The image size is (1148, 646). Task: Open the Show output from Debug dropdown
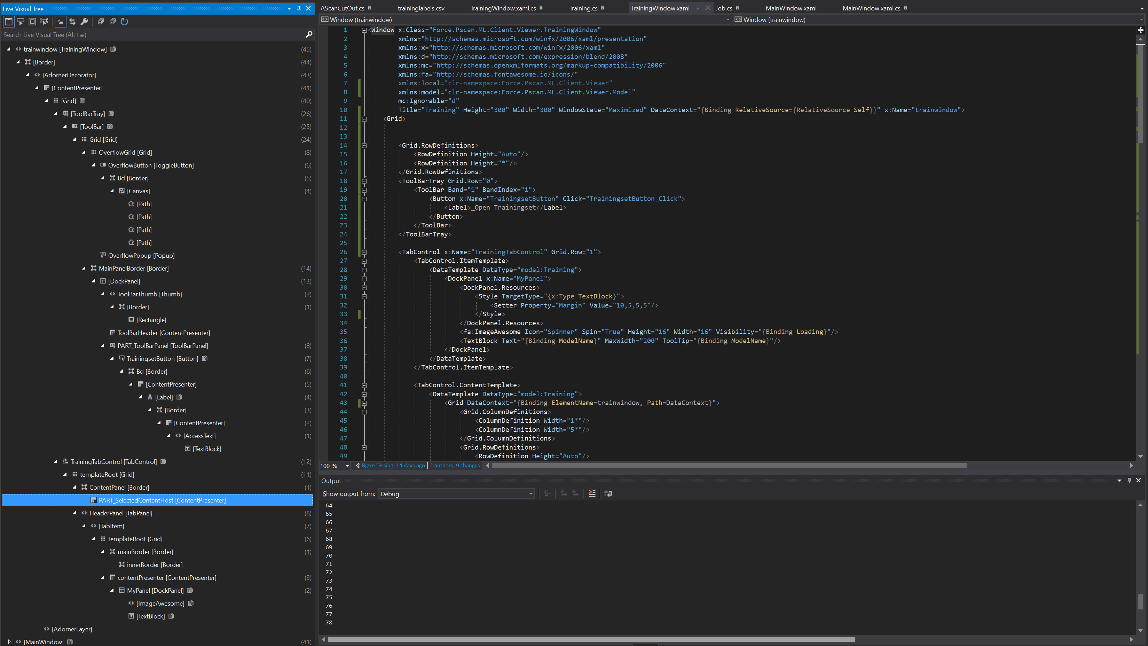tap(456, 494)
